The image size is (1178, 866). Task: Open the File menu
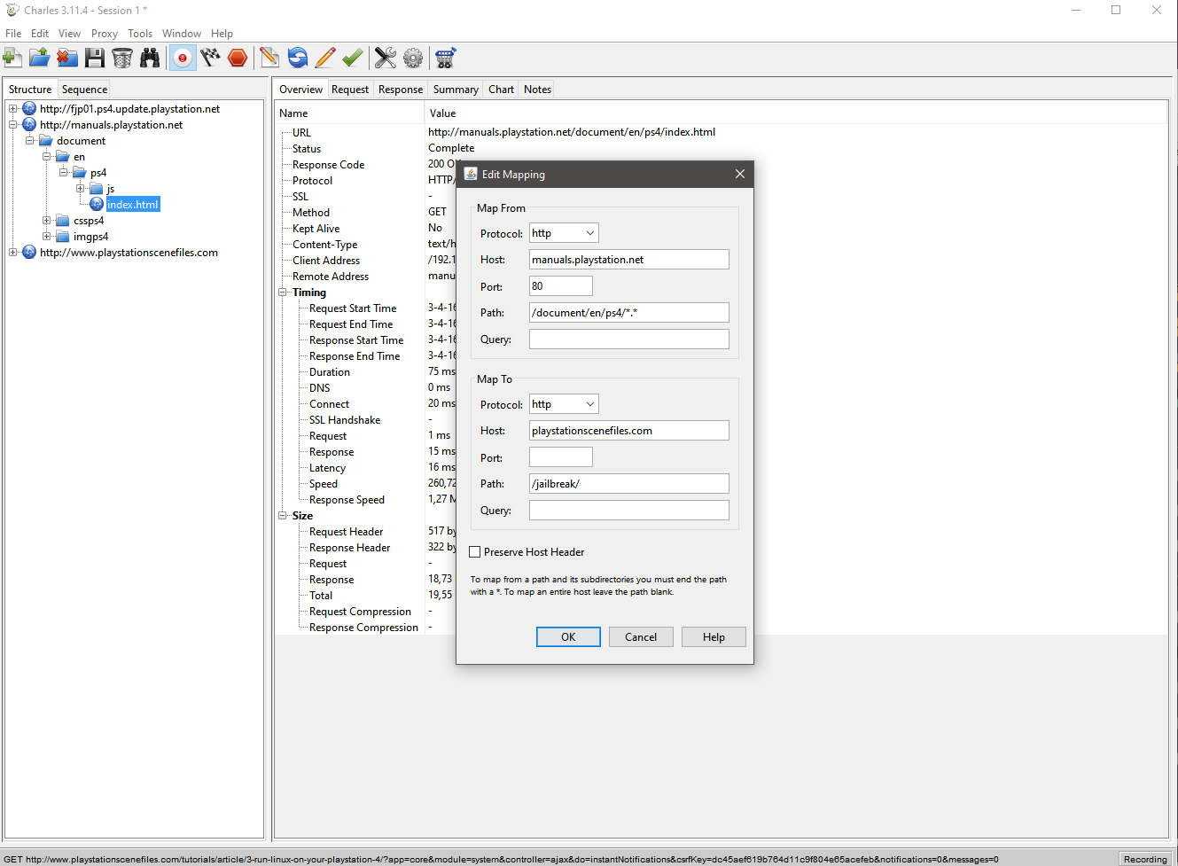(13, 34)
